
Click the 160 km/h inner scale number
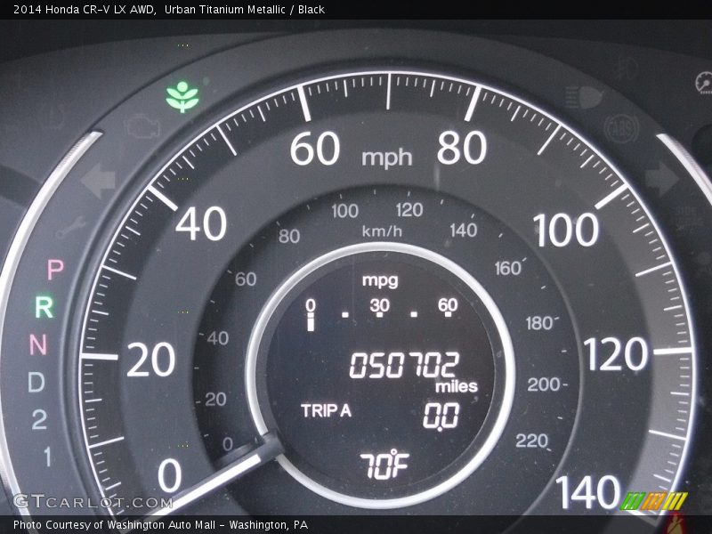507,269
